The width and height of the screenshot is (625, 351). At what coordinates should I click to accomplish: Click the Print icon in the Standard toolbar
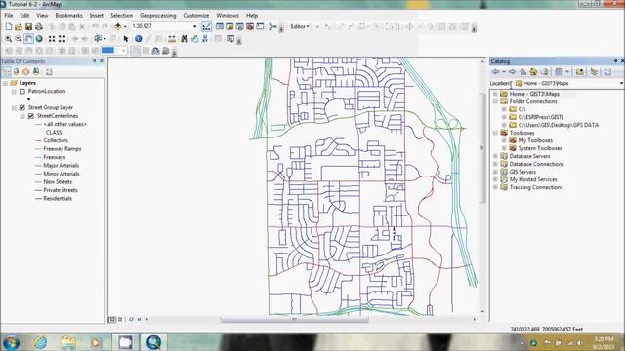pyautogui.click(x=39, y=26)
